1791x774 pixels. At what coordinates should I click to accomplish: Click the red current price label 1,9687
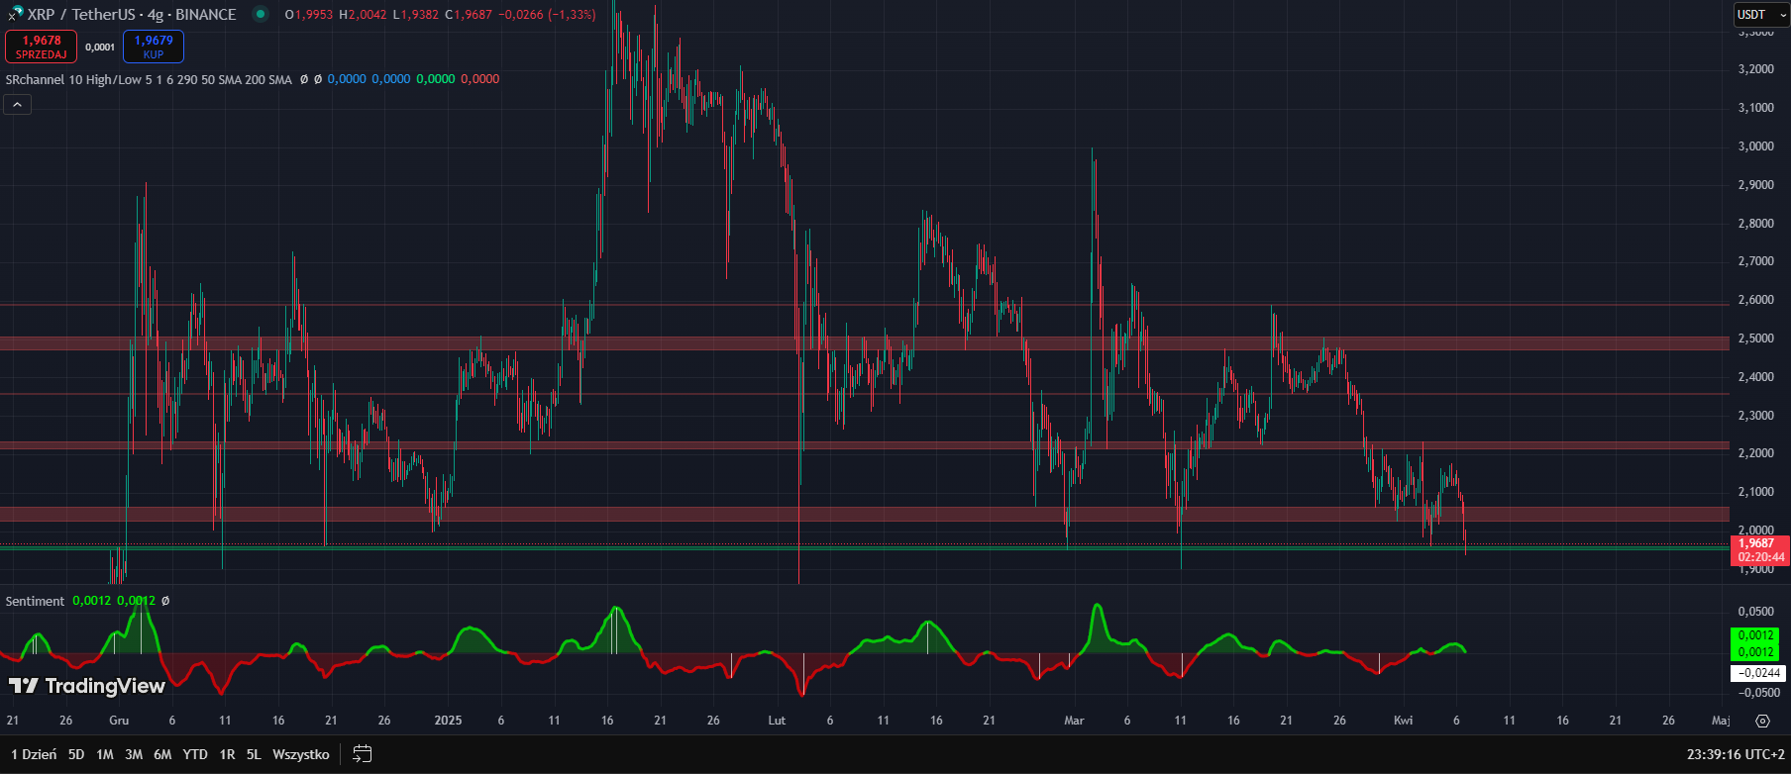click(1756, 543)
